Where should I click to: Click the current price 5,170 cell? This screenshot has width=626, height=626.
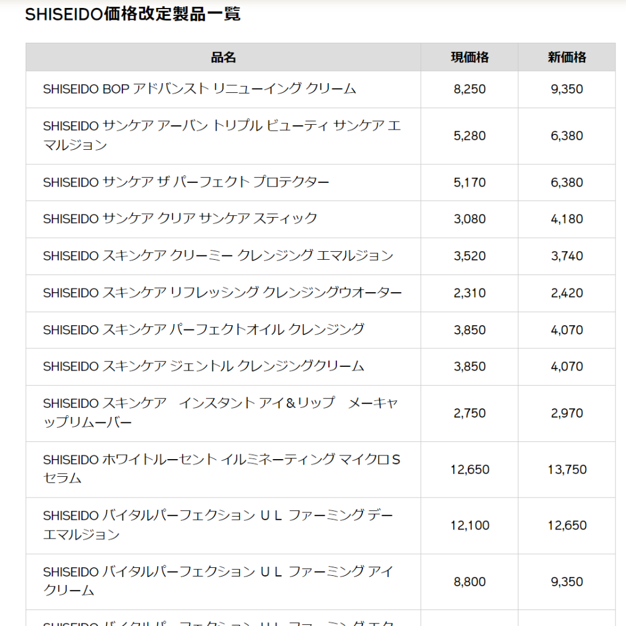pos(469,182)
